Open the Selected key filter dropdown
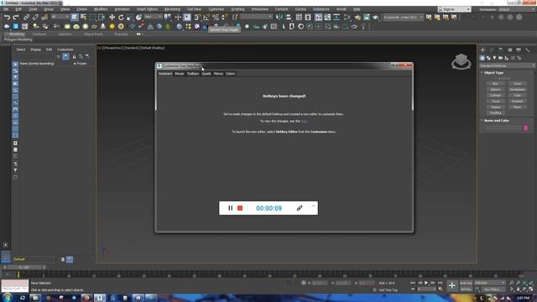Image resolution: width=537 pixels, height=302 pixels. [490, 283]
